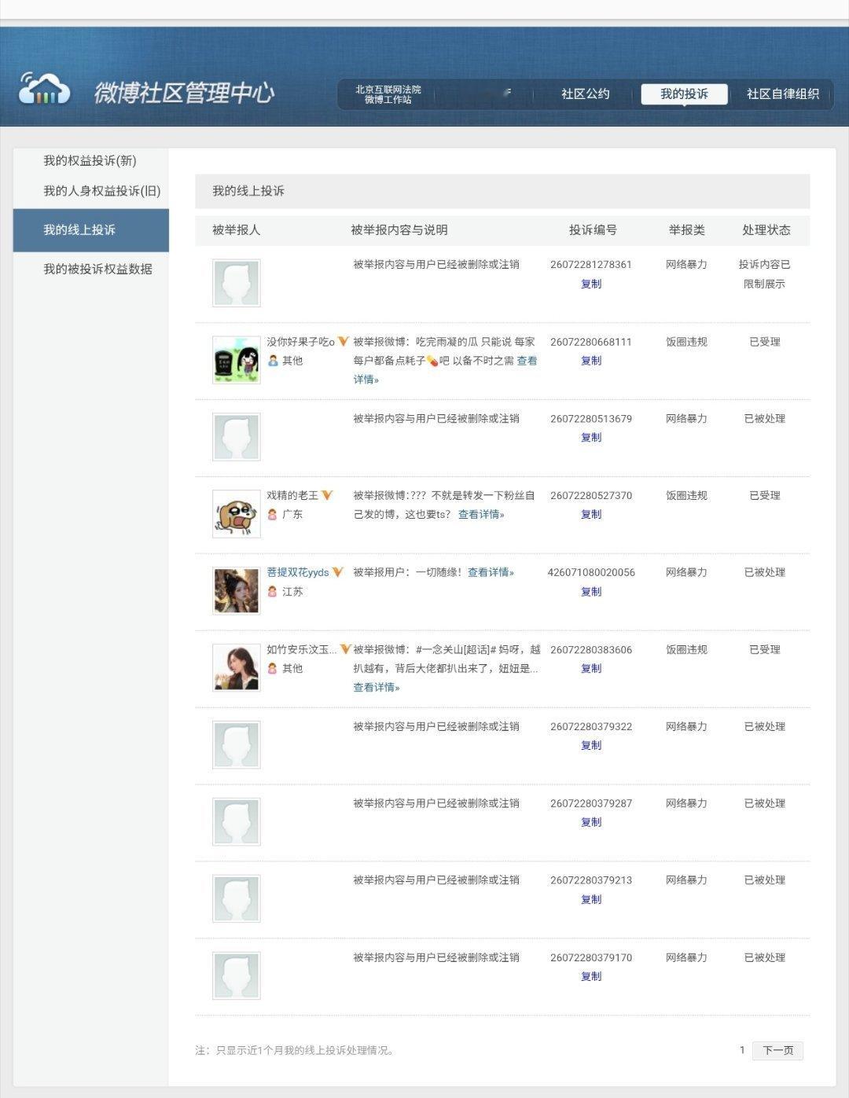Copy complaint number 26072280379287

591,822
